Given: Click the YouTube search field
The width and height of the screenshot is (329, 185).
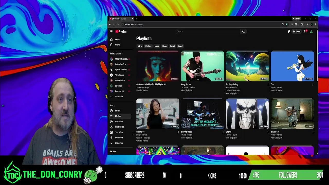Looking at the screenshot, I should pyautogui.click(x=208, y=31).
